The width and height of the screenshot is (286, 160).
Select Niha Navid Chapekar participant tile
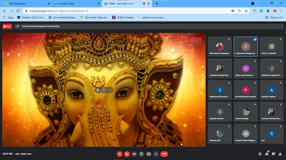click(x=220, y=46)
